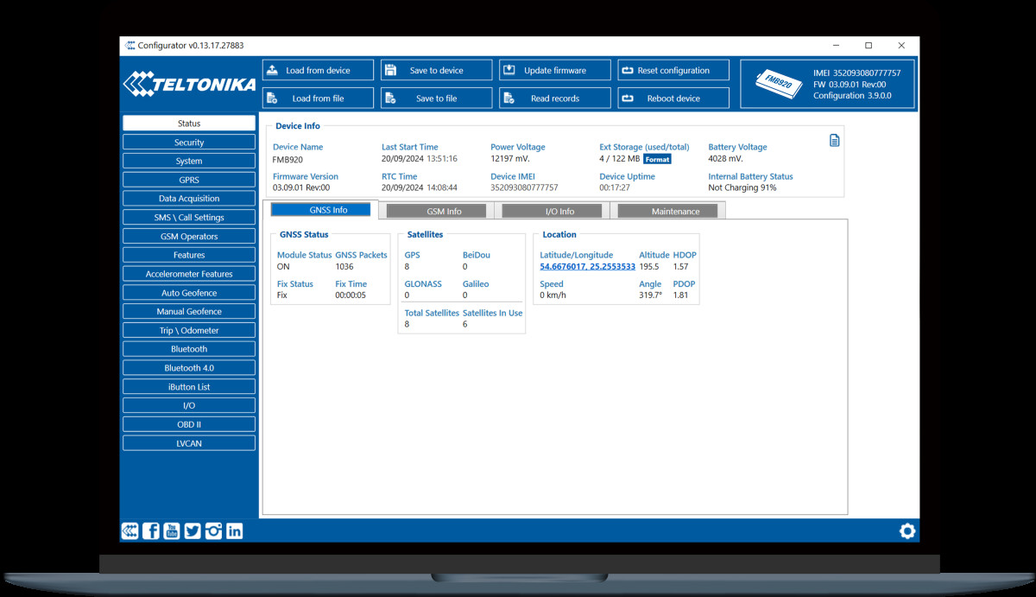Click the Load from file button
Screen dimensions: 1036x597
point(318,98)
